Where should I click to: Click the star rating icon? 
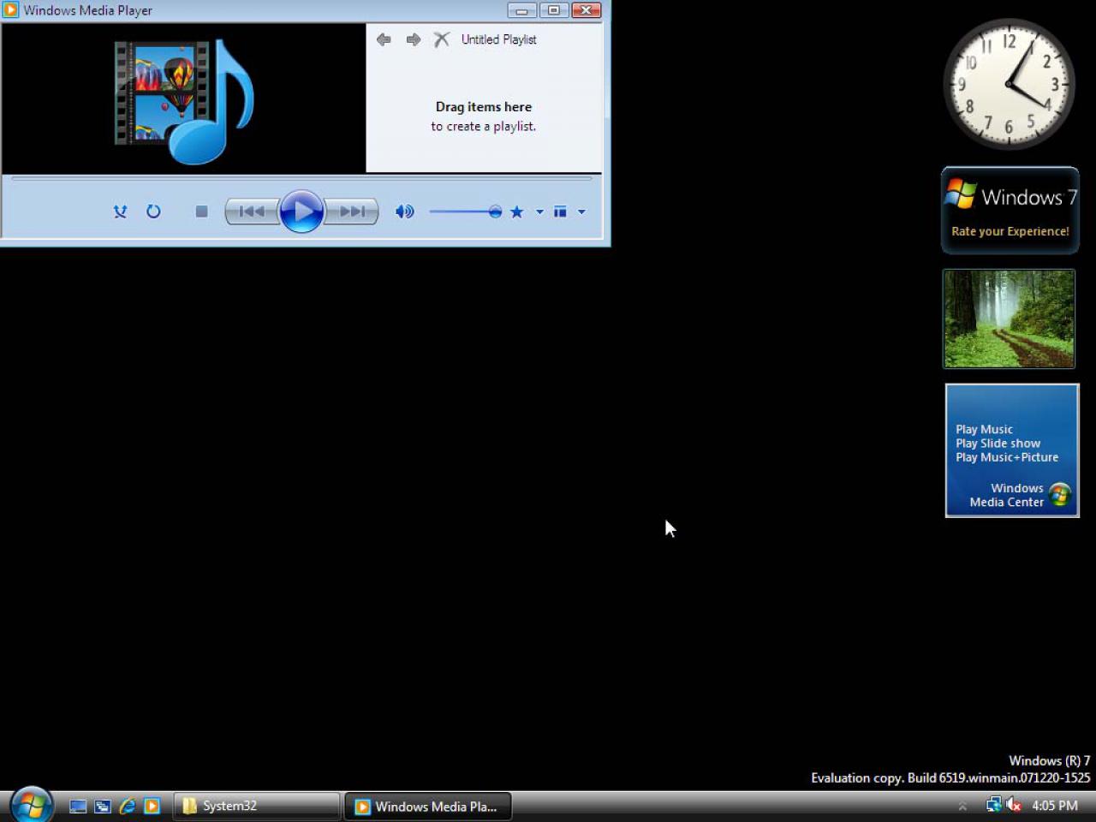pos(516,211)
